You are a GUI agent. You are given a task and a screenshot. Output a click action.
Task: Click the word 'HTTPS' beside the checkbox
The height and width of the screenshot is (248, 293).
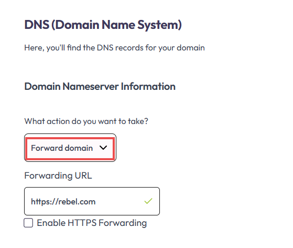[x=82, y=223]
